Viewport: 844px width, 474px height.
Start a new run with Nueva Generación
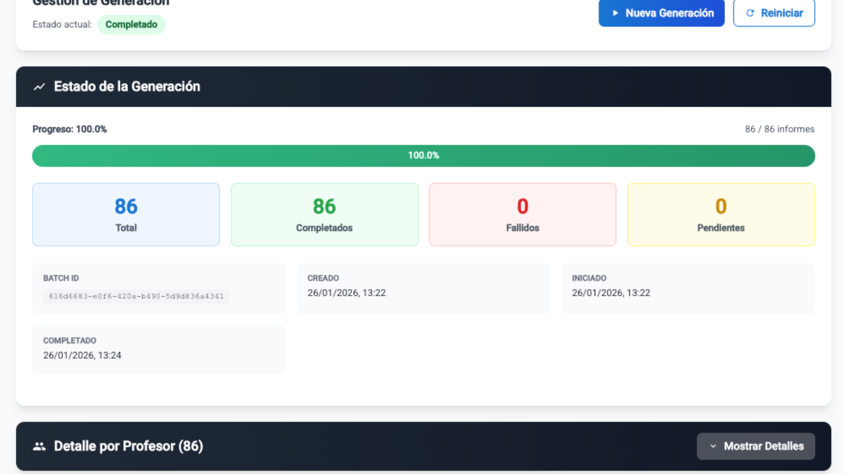point(661,13)
